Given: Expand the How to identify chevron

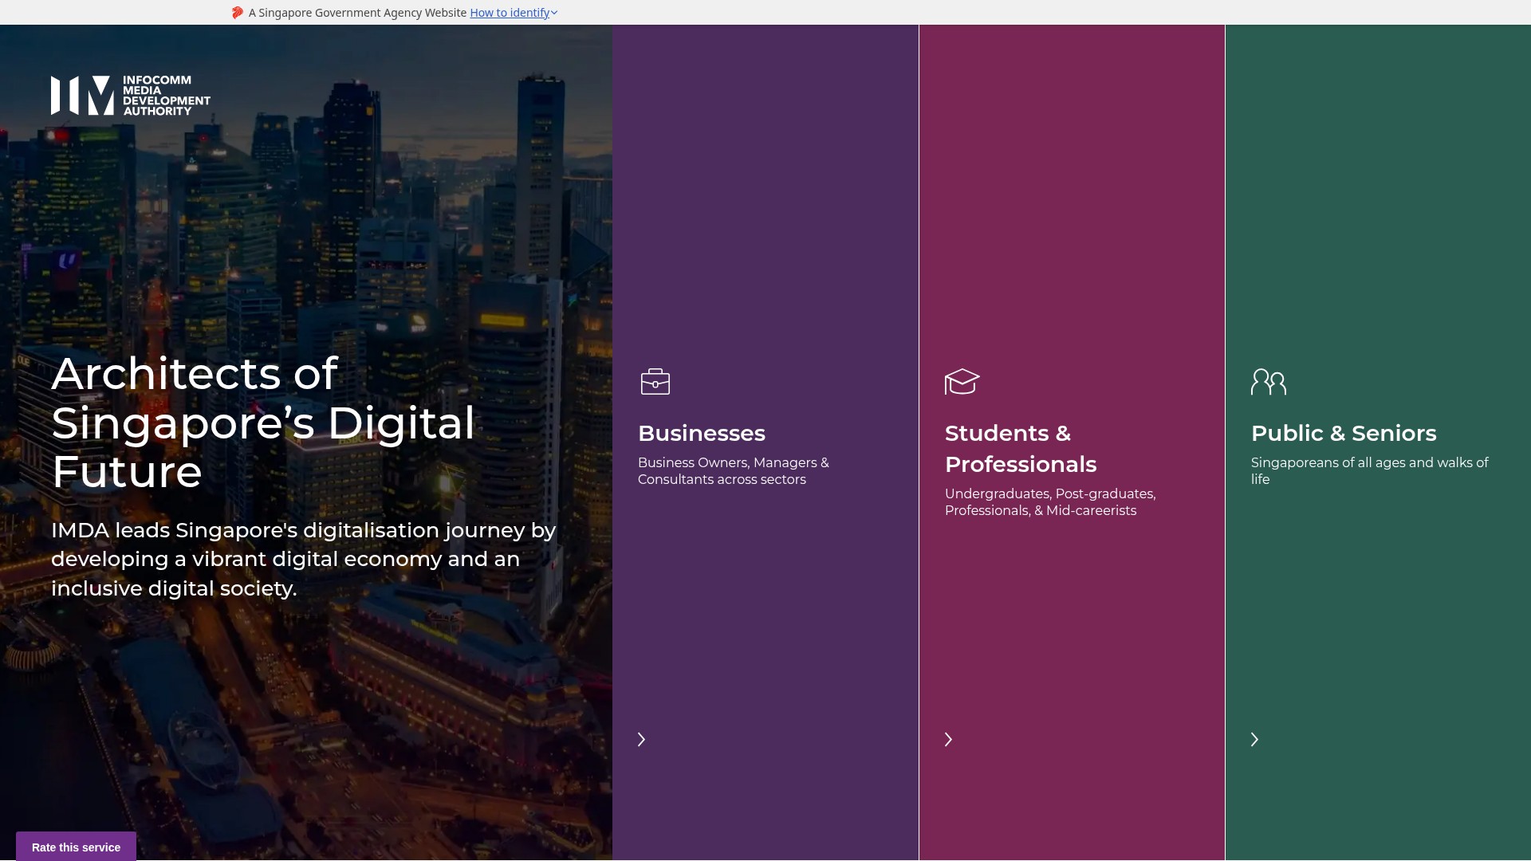Looking at the screenshot, I should point(554,13).
